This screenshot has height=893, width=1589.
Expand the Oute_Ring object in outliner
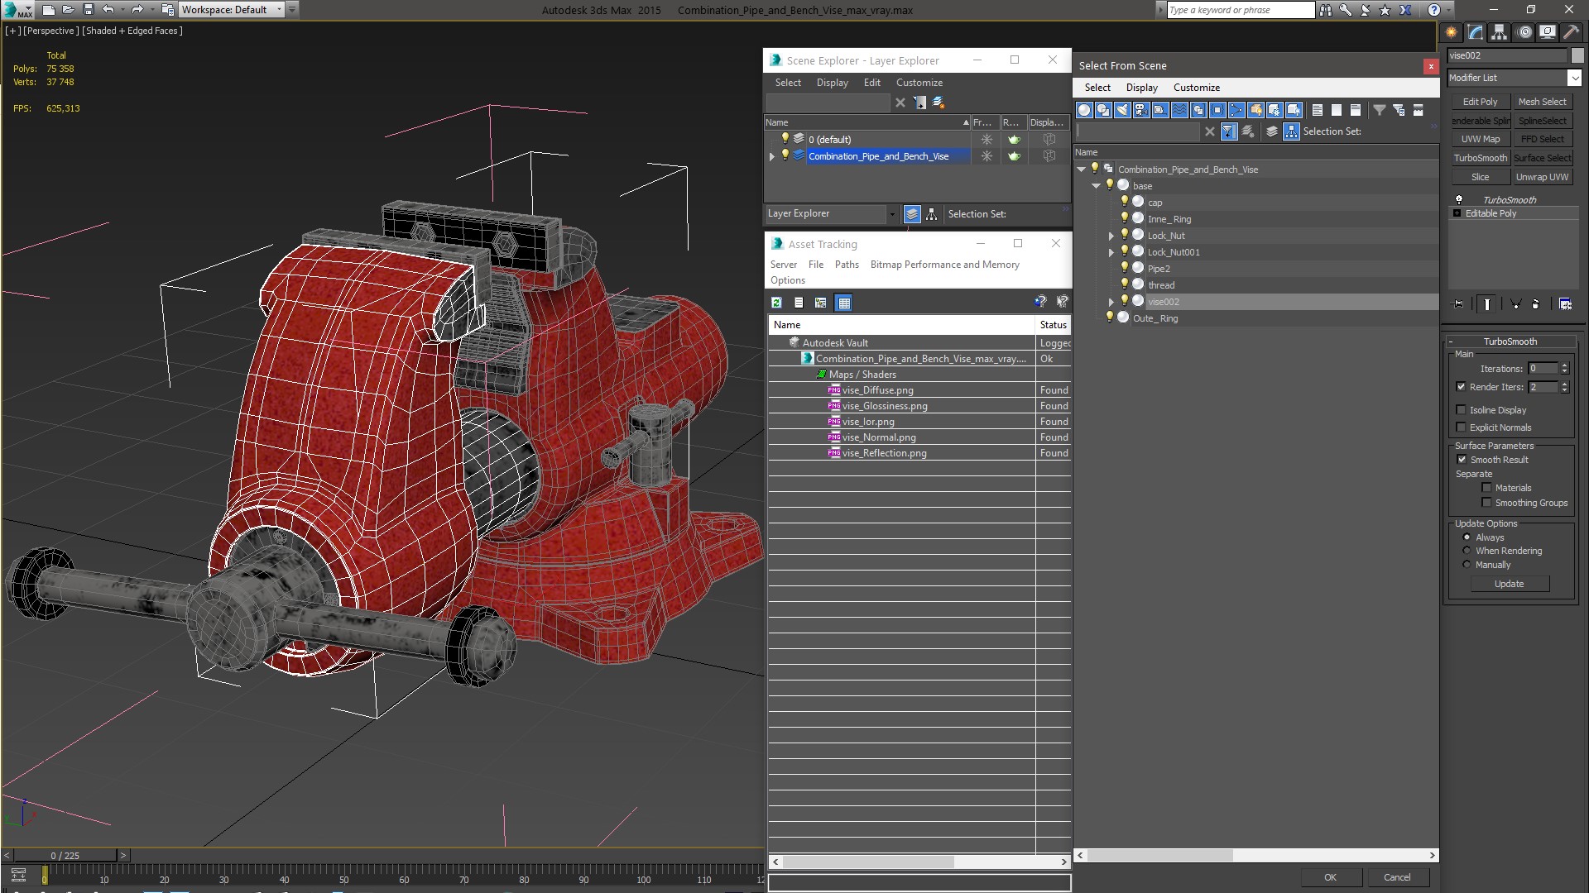(x=1098, y=318)
